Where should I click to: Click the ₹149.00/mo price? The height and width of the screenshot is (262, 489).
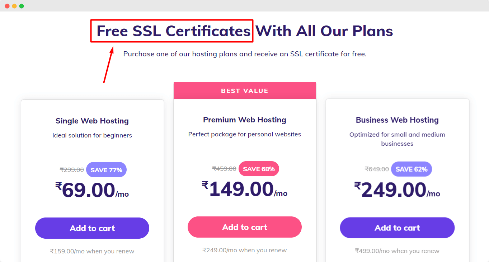[x=245, y=189]
